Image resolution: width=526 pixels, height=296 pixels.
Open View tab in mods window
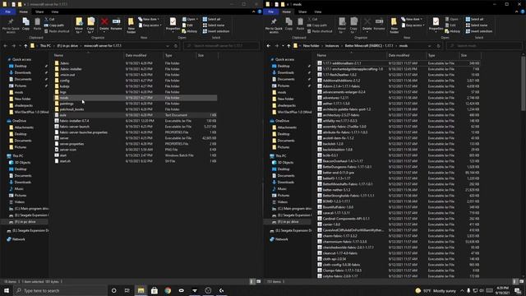(318, 12)
